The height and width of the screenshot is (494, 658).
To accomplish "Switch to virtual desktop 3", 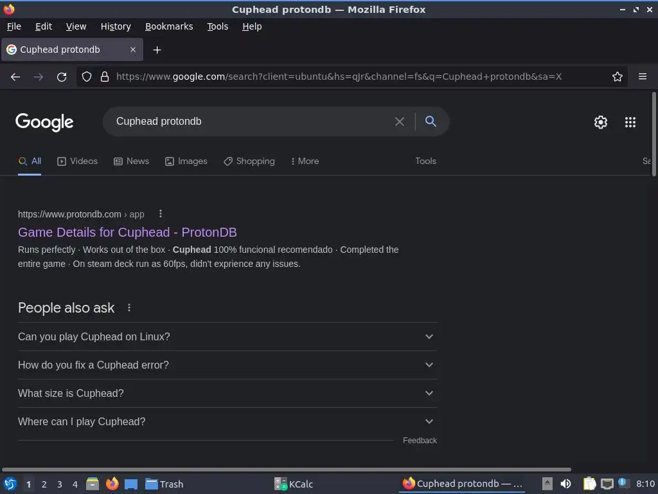I will point(60,484).
